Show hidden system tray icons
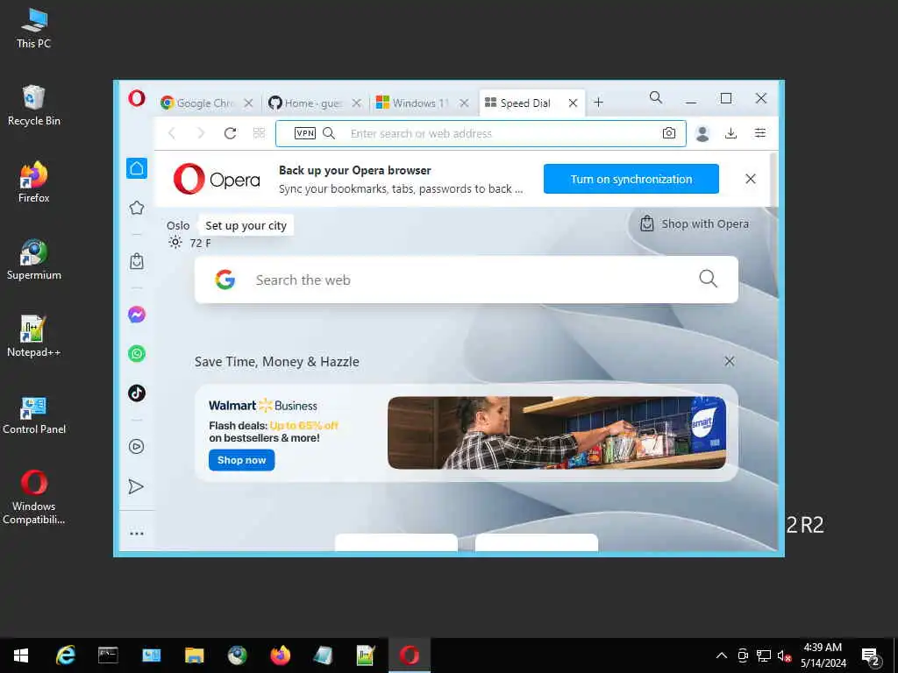This screenshot has height=673, width=898. pos(722,655)
